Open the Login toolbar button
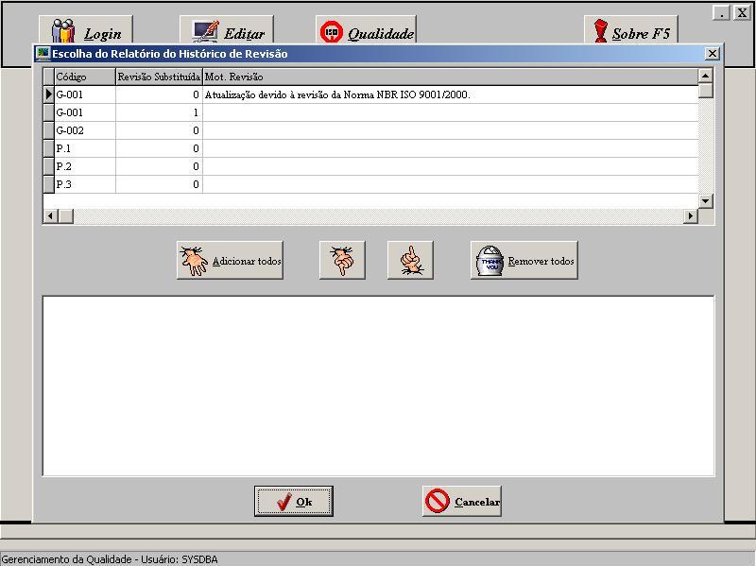The height and width of the screenshot is (566, 756). pos(86,31)
